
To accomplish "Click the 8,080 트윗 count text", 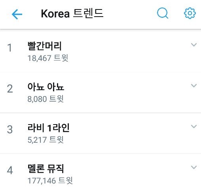I will tap(46, 99).
